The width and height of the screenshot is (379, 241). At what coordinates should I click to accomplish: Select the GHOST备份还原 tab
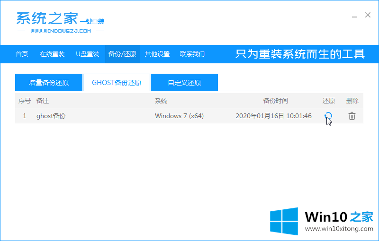pyautogui.click(x=117, y=82)
